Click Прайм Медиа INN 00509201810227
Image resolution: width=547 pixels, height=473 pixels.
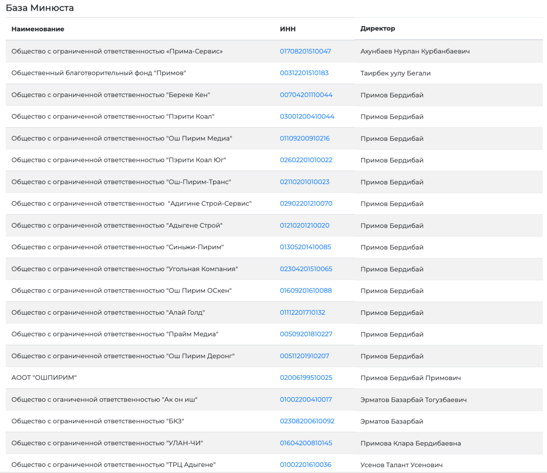coord(306,334)
